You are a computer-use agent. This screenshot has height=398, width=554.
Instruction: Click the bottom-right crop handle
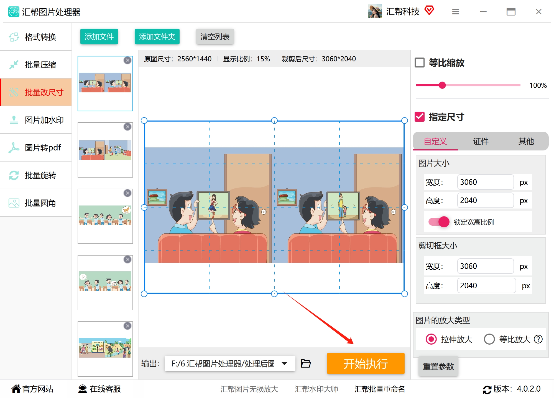point(405,294)
